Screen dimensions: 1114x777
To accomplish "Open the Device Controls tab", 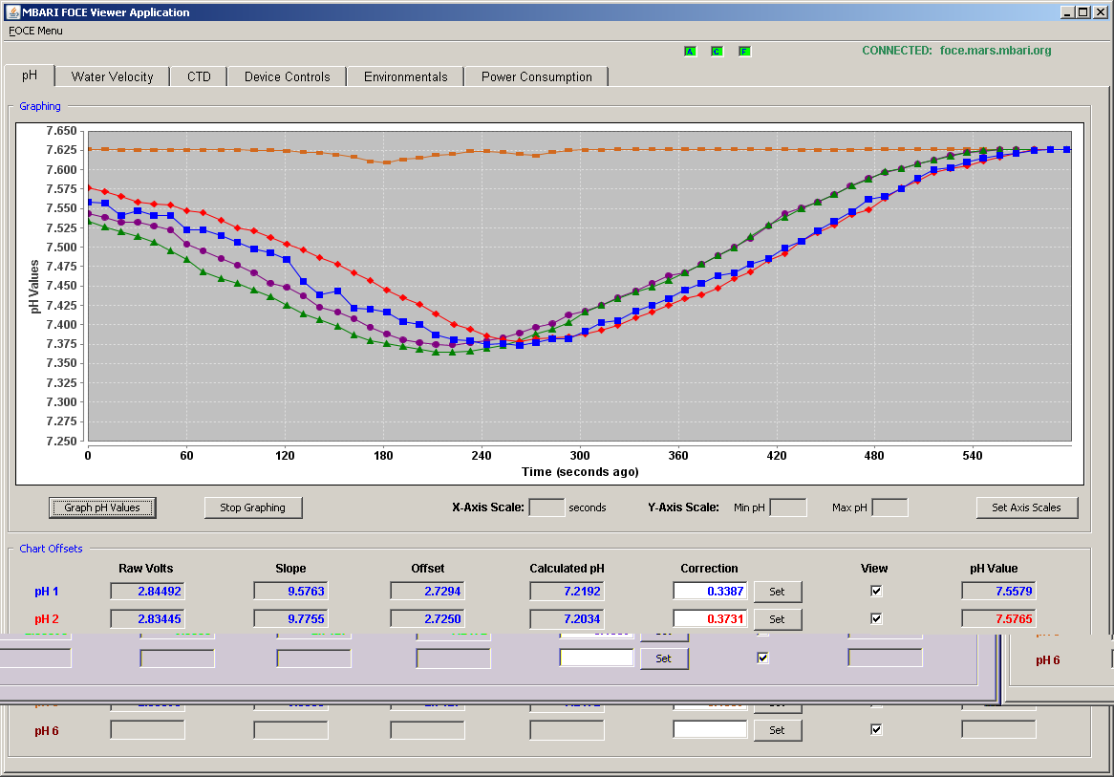I will pyautogui.click(x=287, y=76).
